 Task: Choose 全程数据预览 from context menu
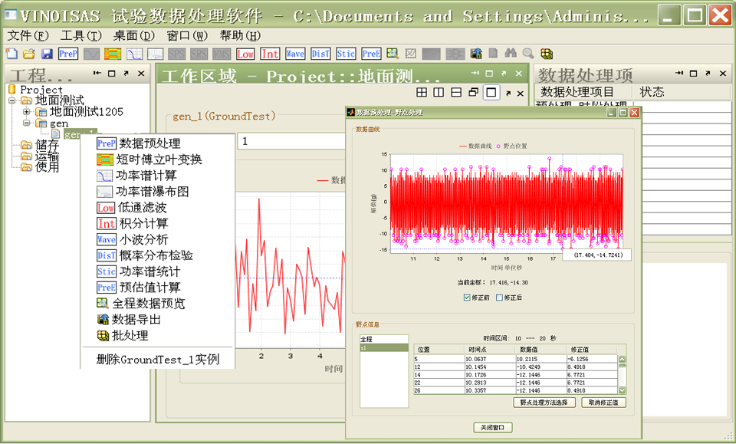tap(157, 303)
